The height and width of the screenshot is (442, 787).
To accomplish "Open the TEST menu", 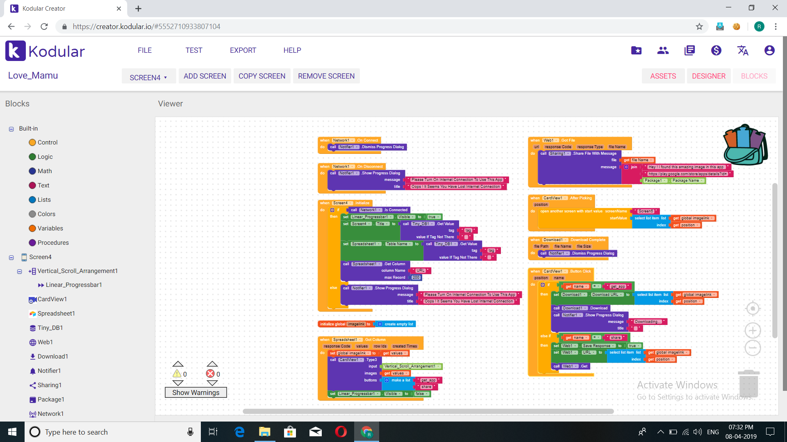I will pos(194,50).
